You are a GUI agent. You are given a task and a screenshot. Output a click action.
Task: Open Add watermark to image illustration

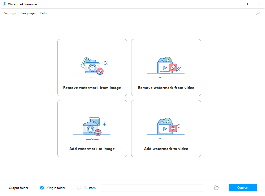tap(92, 129)
